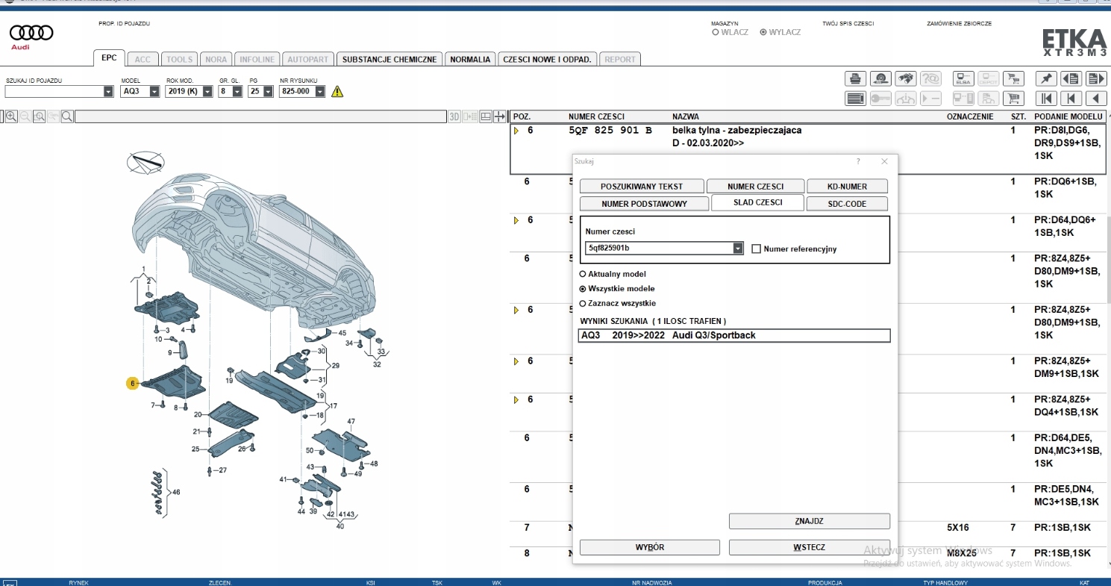Viewport: 1111px width, 586px height.
Task: Open the ELSA link icon
Action: (963, 78)
